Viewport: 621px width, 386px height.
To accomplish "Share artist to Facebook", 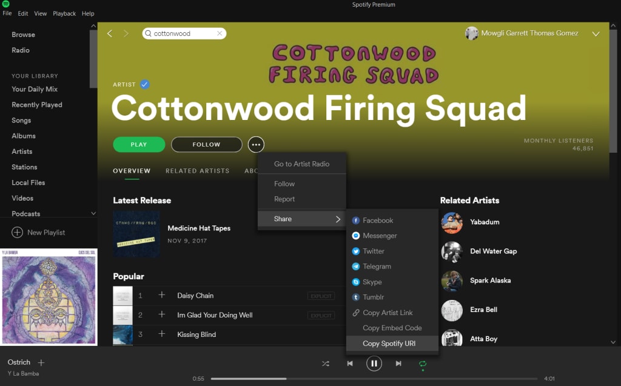I will click(392, 221).
